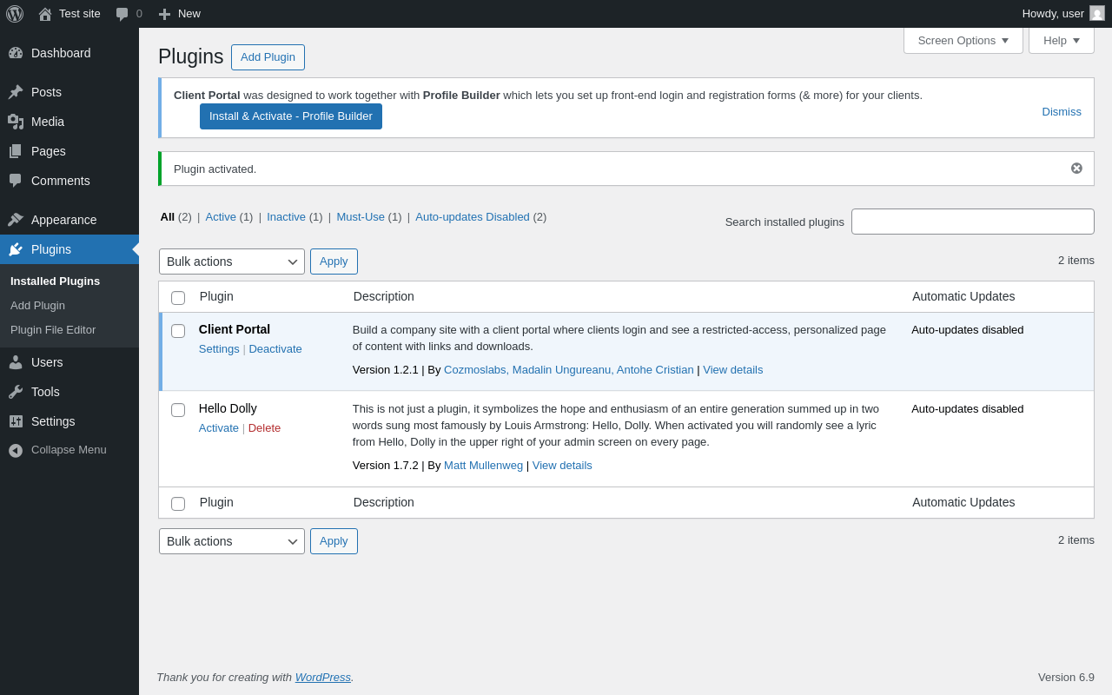
Task: Click the Comments speech bubble sidebar icon
Action: (16, 181)
